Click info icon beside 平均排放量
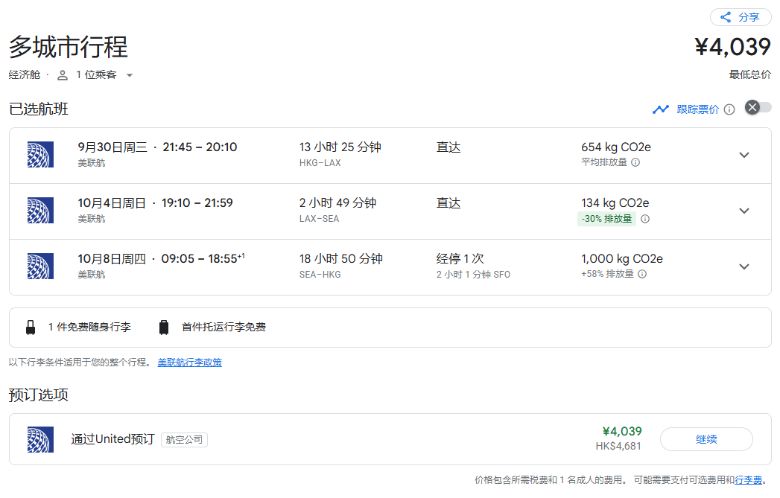780x498 pixels. point(635,162)
